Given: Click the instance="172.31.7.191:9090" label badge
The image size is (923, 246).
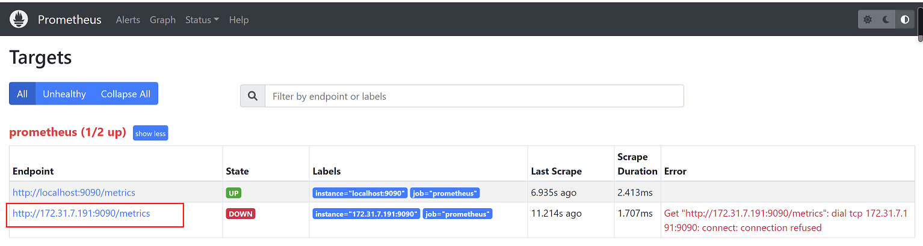Looking at the screenshot, I should pyautogui.click(x=366, y=214).
